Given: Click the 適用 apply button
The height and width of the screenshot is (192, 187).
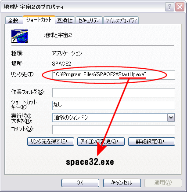Looking at the screenshot, I should 163,183.
